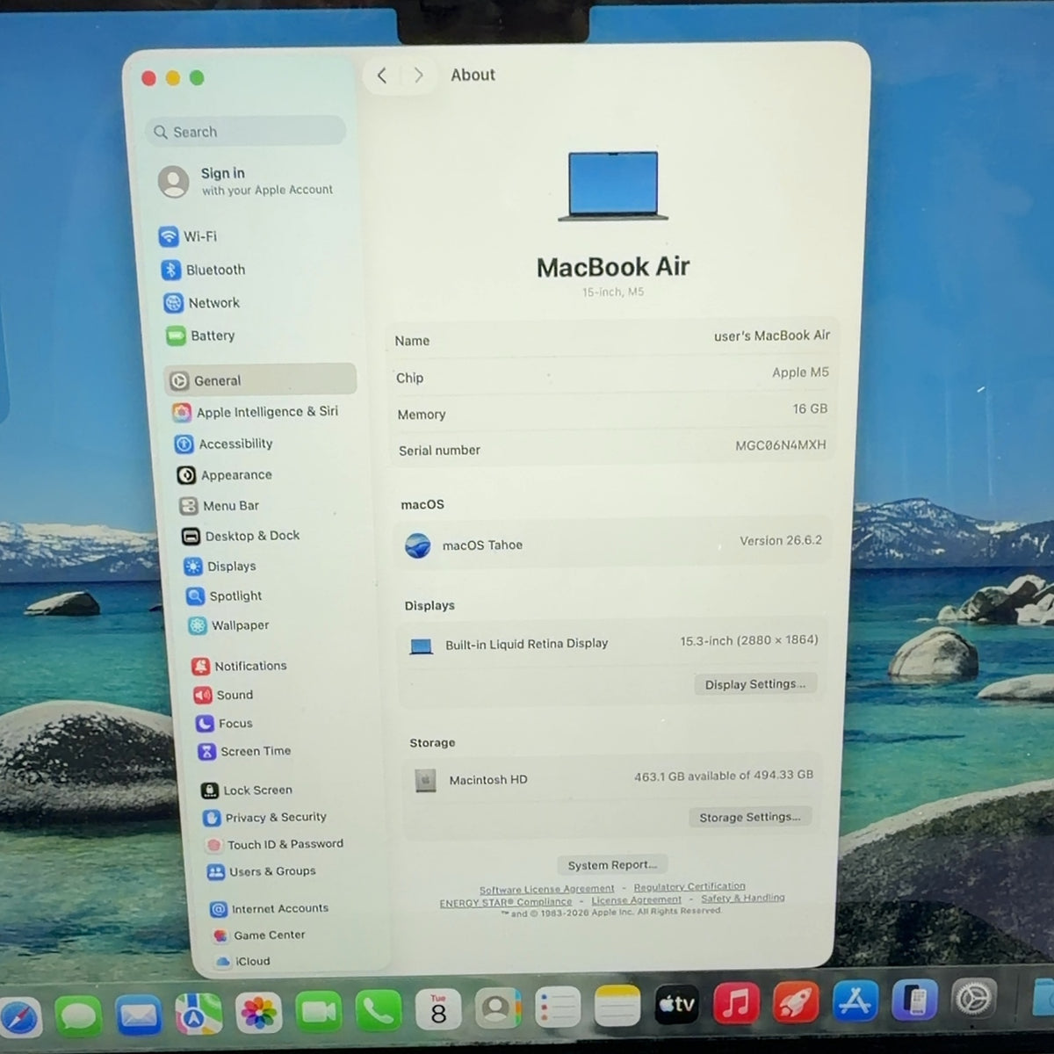Open Reminders from the Dock
This screenshot has width=1054, height=1054.
click(558, 1008)
